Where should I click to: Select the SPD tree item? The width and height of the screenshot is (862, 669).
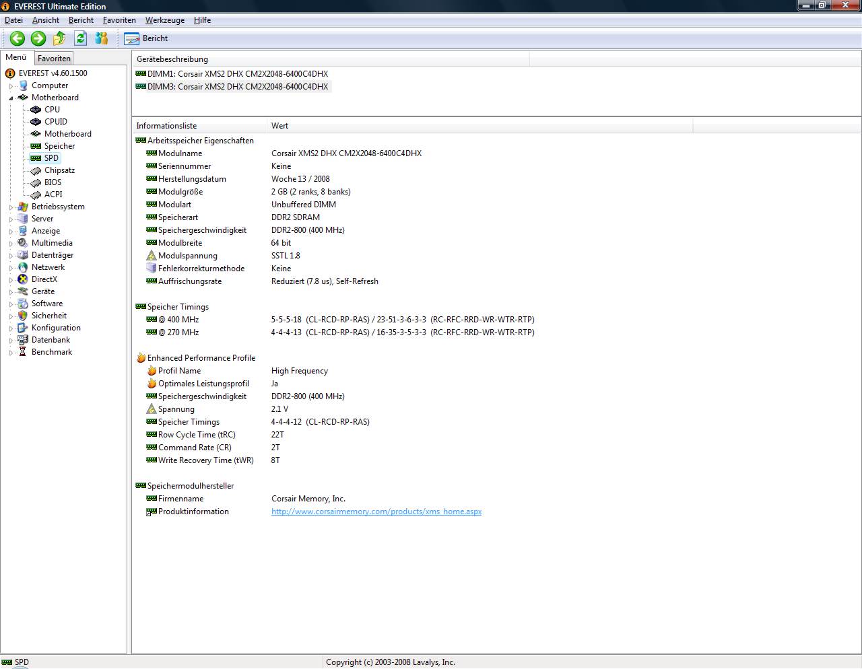tap(52, 158)
